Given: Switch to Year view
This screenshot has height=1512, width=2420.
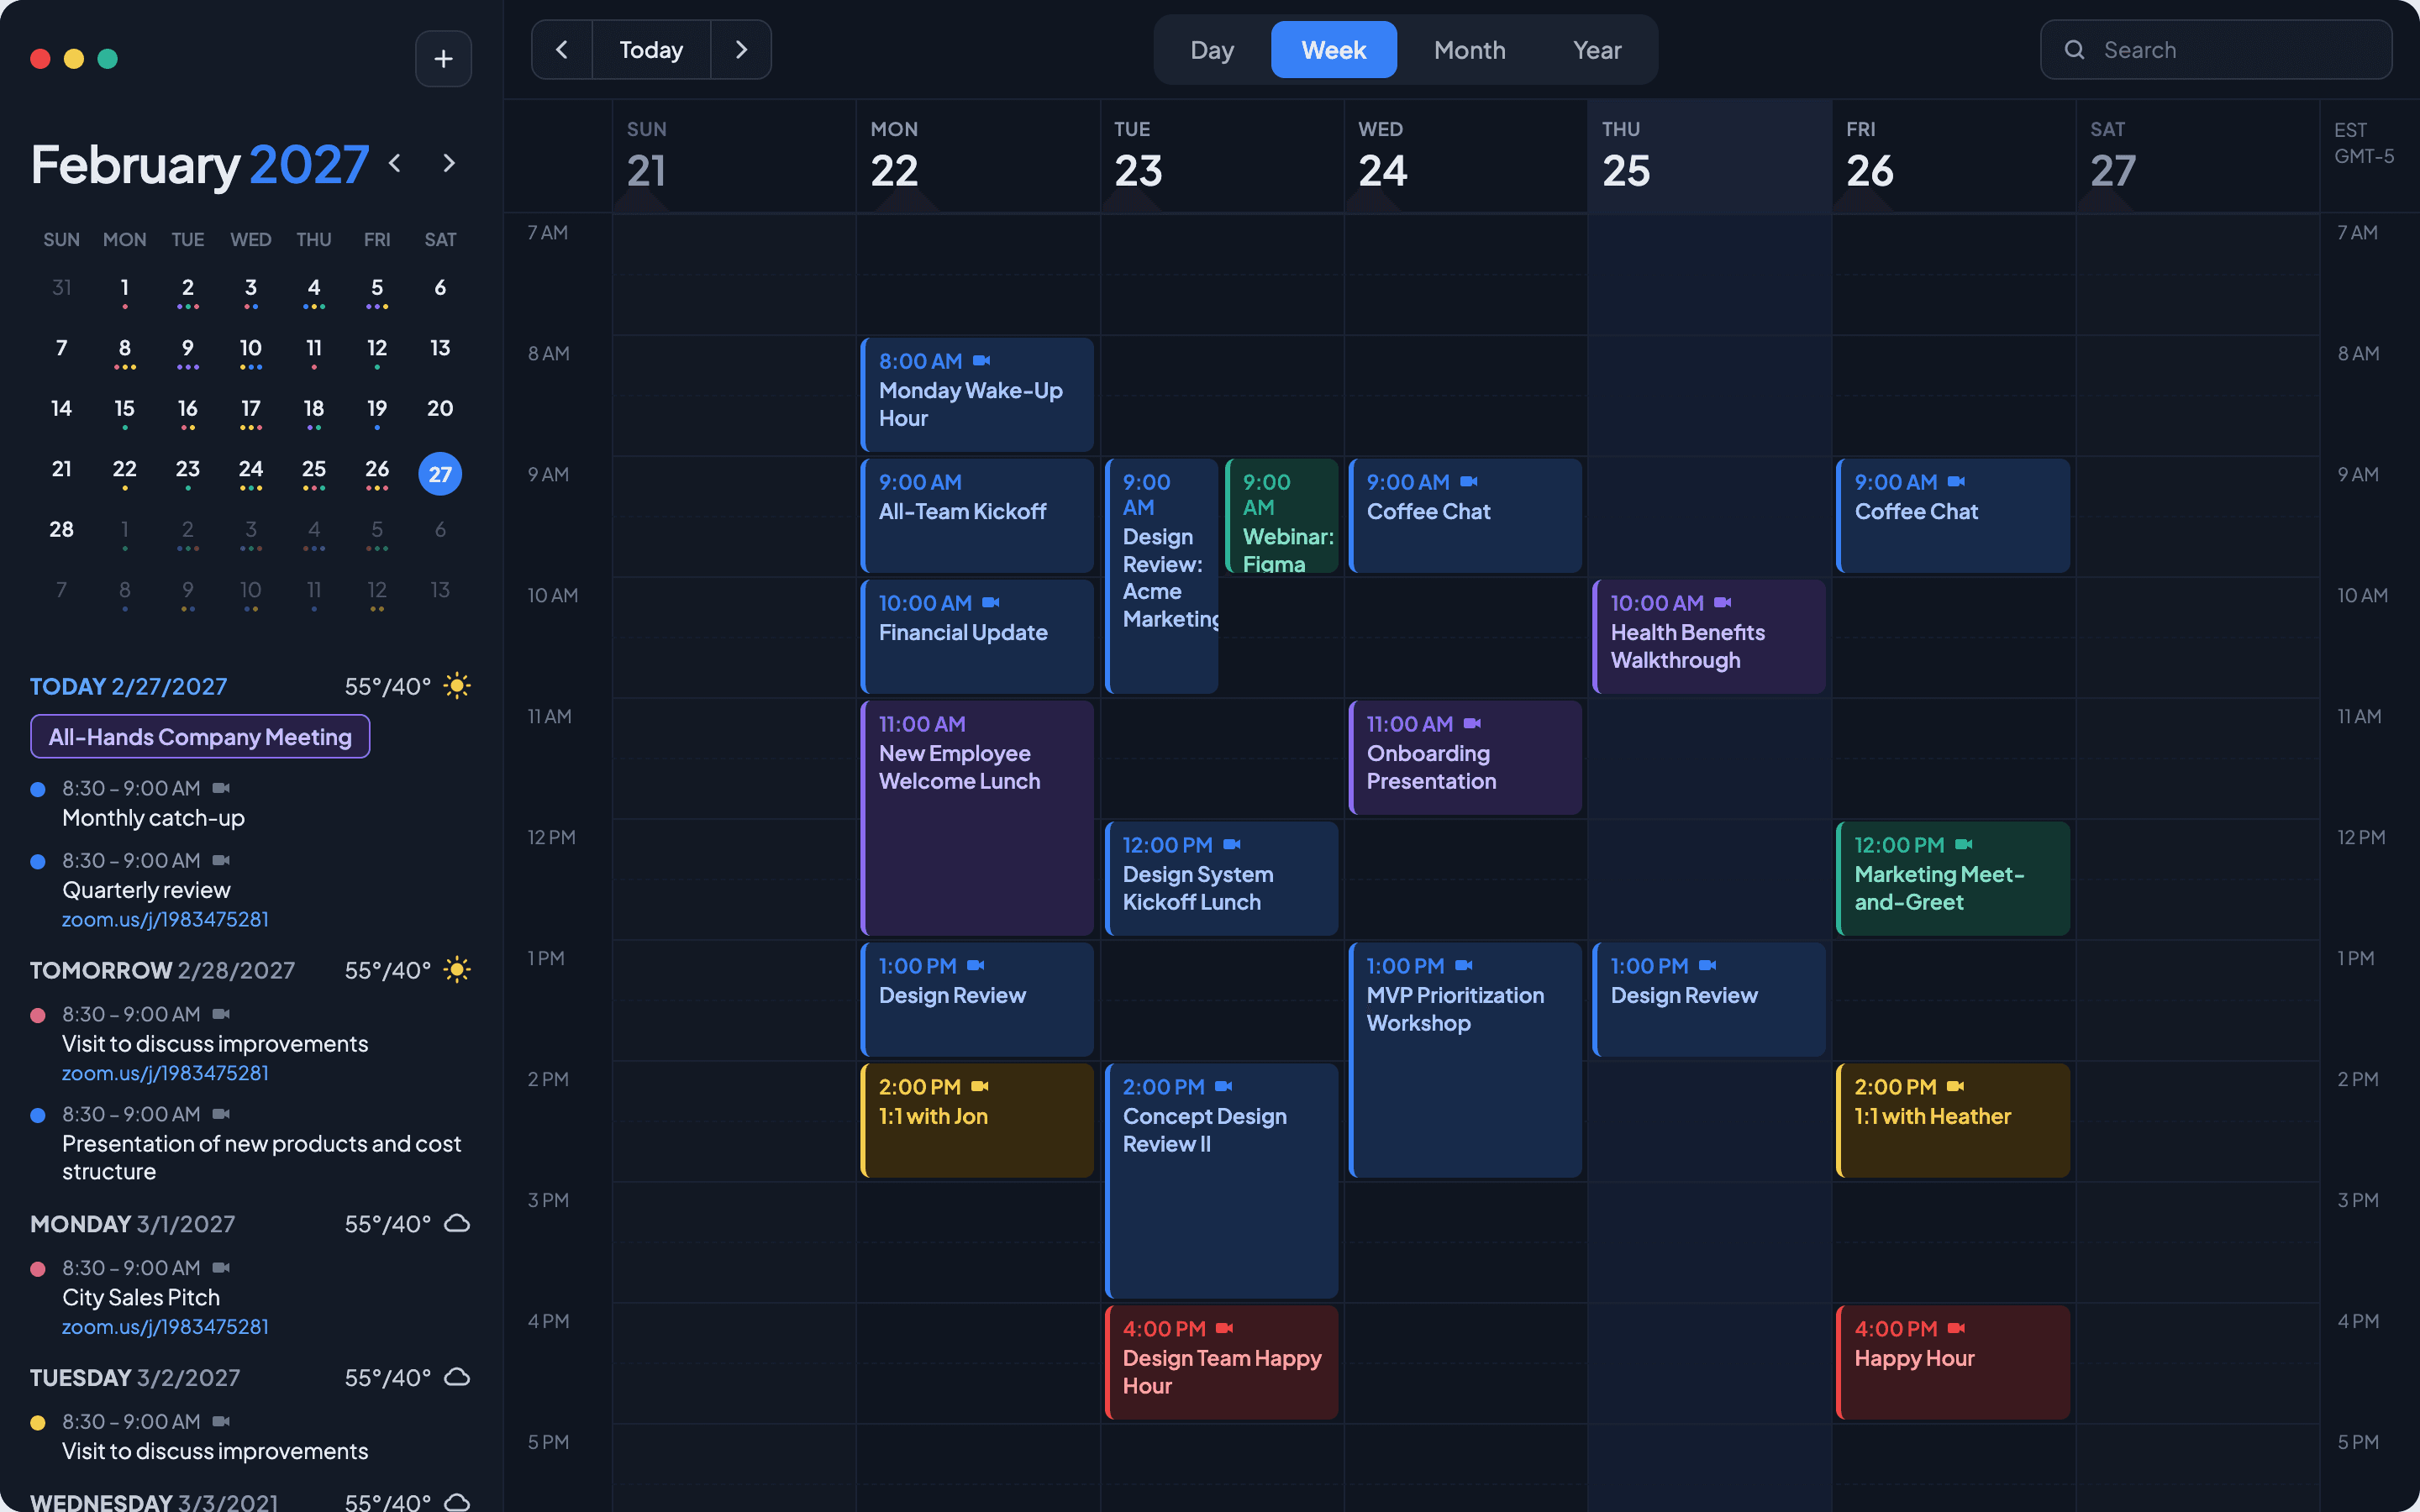Looking at the screenshot, I should point(1597,50).
